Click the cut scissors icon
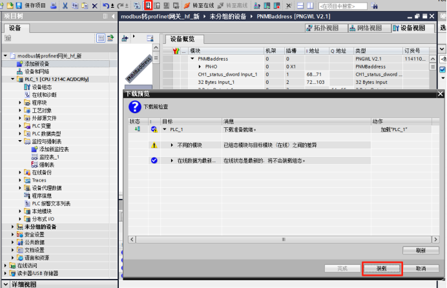Image resolution: width=447 pixels, height=288 pixels. (x=65, y=5)
